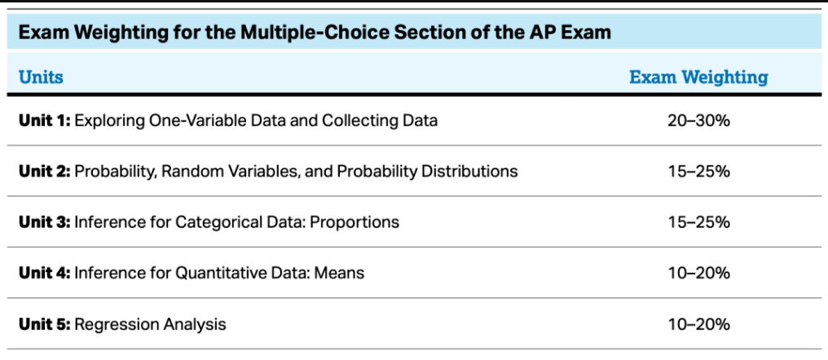Select the Units column header
Viewport: 828px width, 360px height.
[x=42, y=77]
